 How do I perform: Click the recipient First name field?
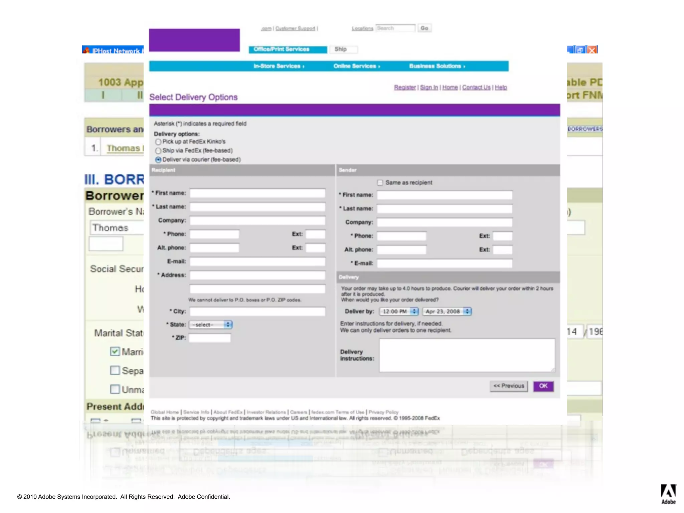pyautogui.click(x=258, y=193)
